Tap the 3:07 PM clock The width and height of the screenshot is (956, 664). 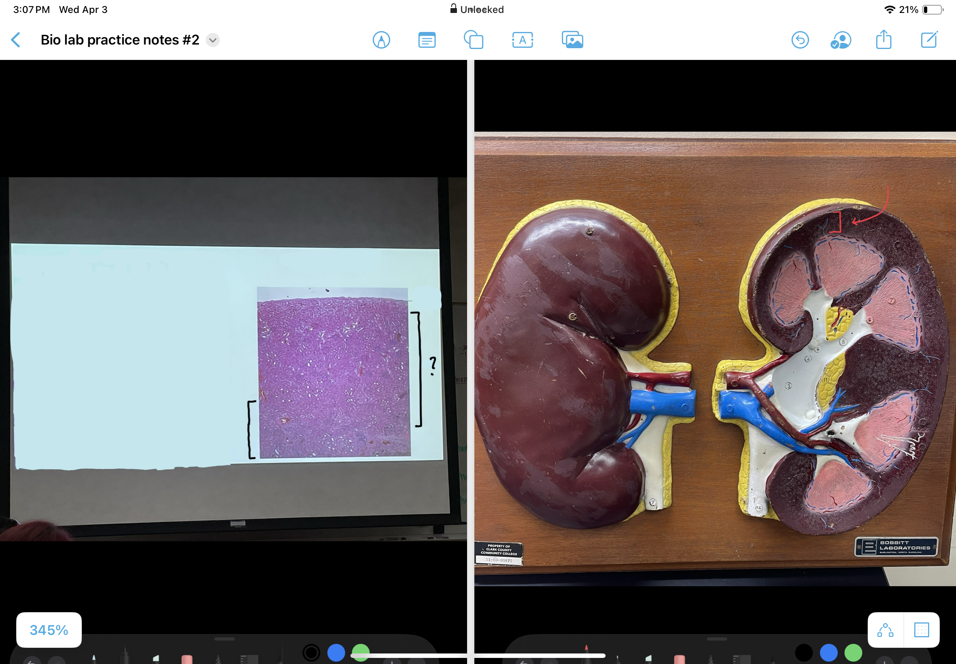[32, 10]
